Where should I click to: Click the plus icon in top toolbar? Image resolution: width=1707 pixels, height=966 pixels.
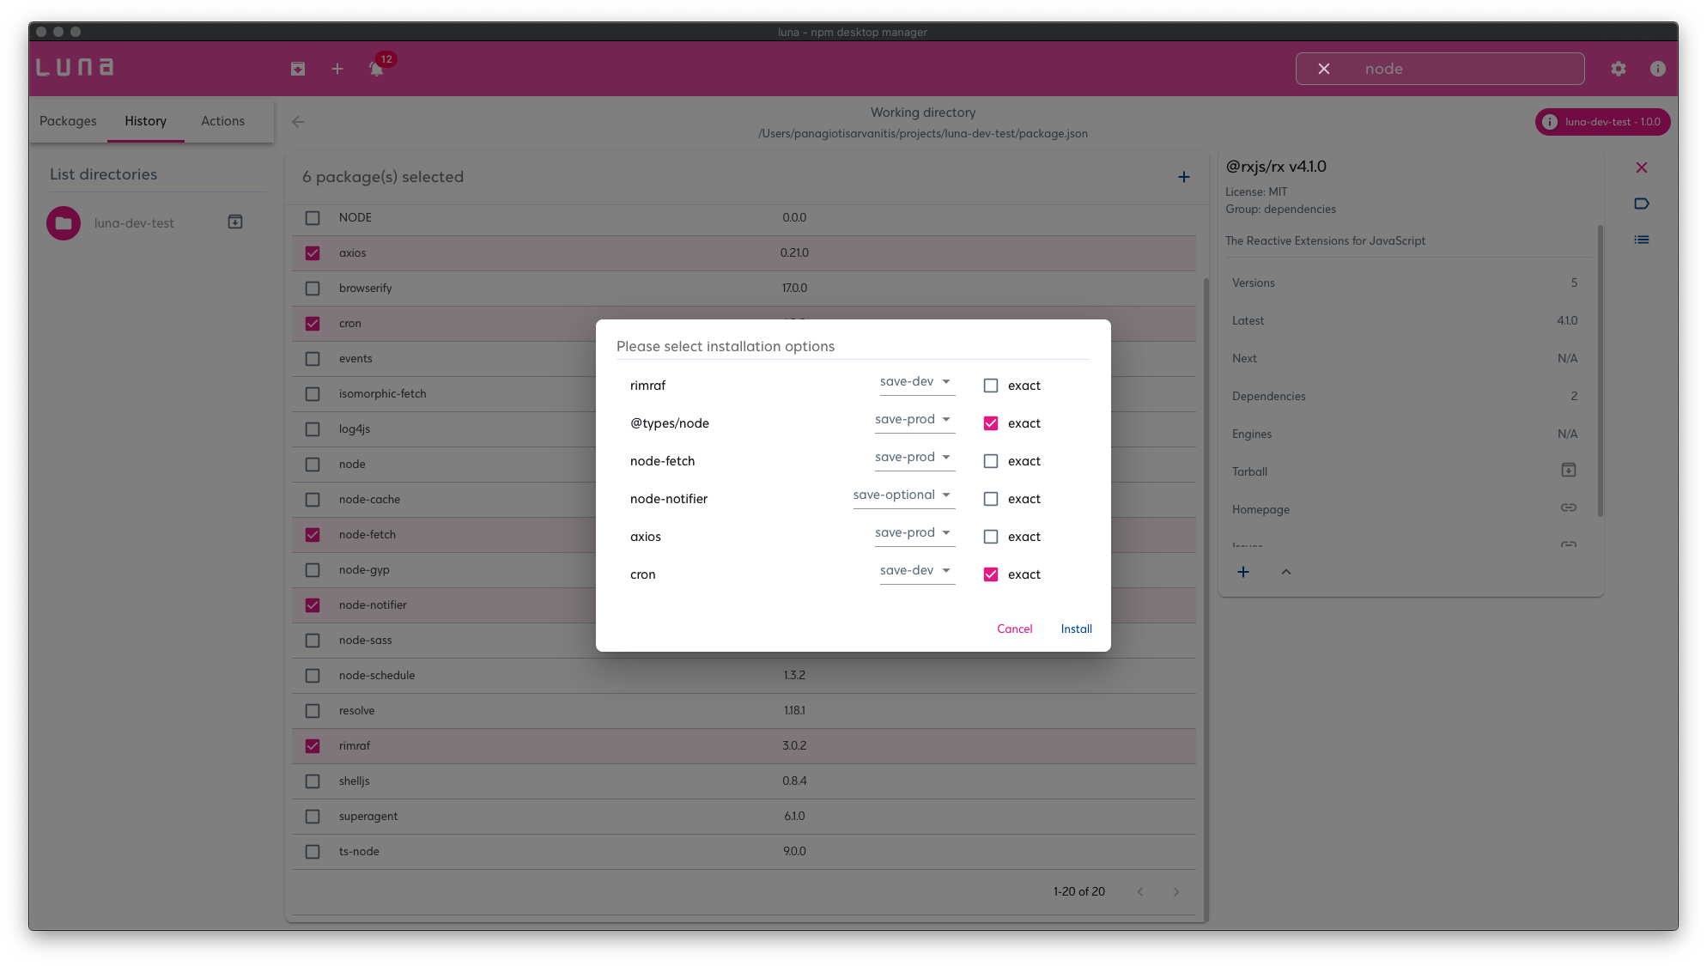click(337, 69)
